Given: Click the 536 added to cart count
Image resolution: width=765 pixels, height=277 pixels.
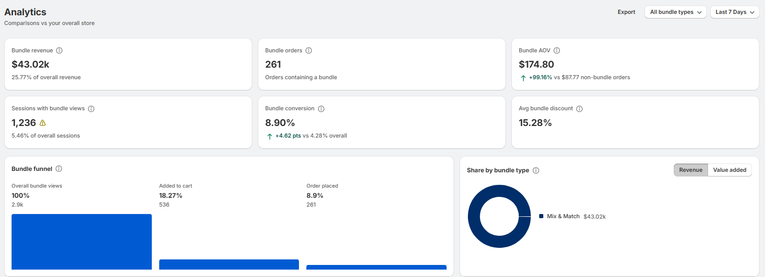Looking at the screenshot, I should point(164,205).
